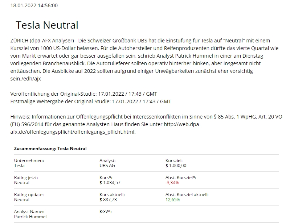This screenshot has width=286, height=224.
Task: Click the "Unternehmen:" label in the table
Action: [29, 161]
